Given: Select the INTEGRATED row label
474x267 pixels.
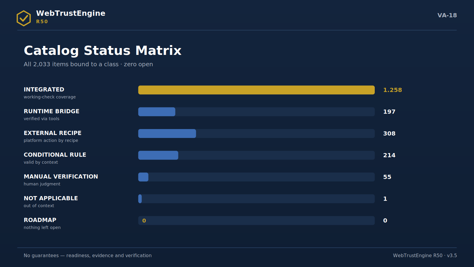Looking at the screenshot, I should pyautogui.click(x=44, y=90).
